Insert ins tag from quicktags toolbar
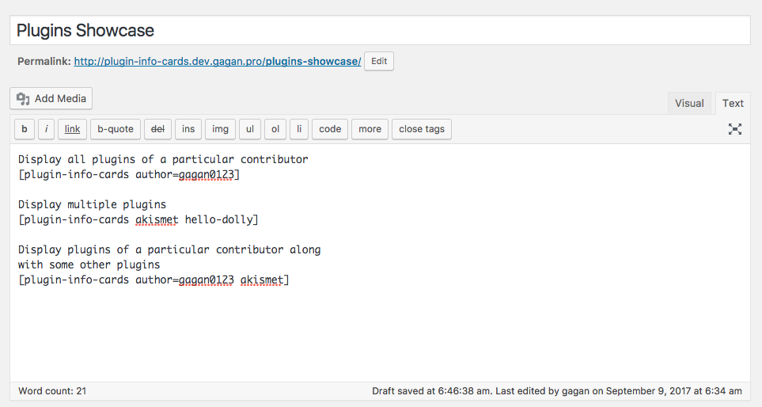Screen dimensions: 762x407 188,129
